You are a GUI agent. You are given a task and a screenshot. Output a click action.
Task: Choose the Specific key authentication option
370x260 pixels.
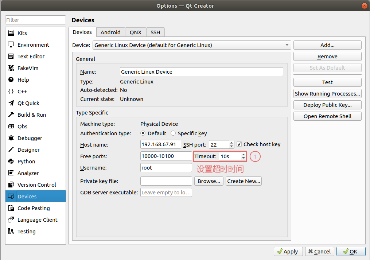pos(173,133)
